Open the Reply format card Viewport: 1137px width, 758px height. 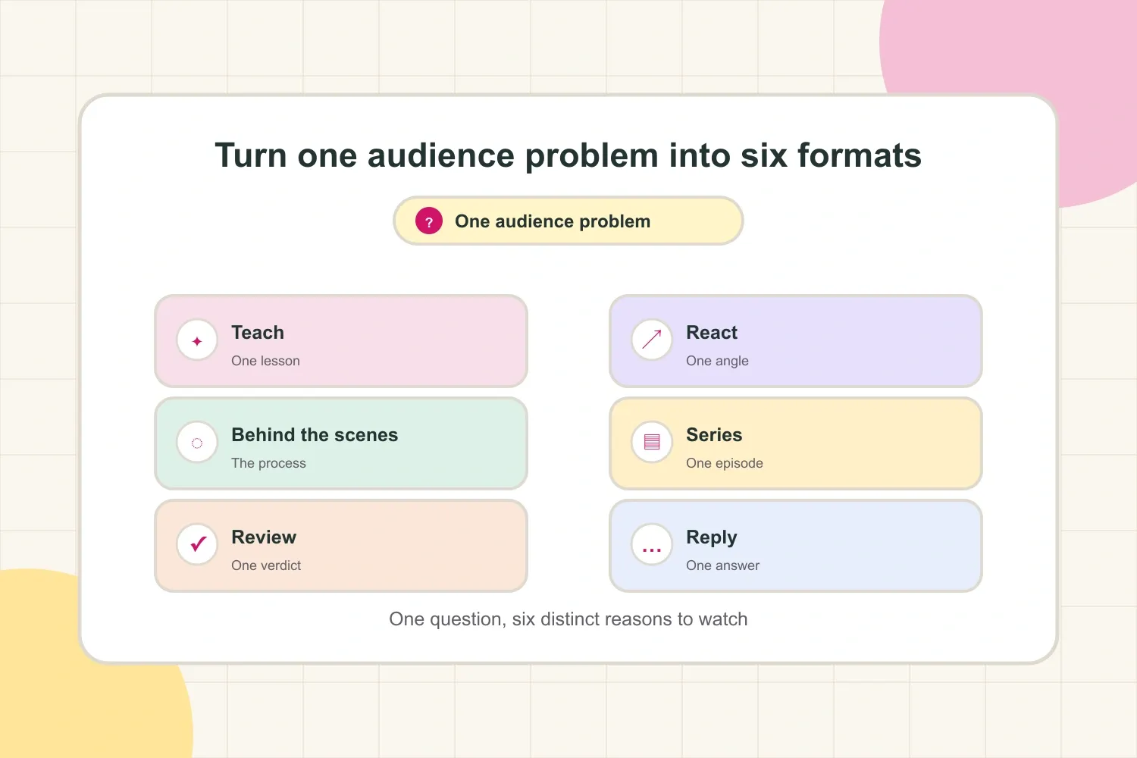coord(796,546)
